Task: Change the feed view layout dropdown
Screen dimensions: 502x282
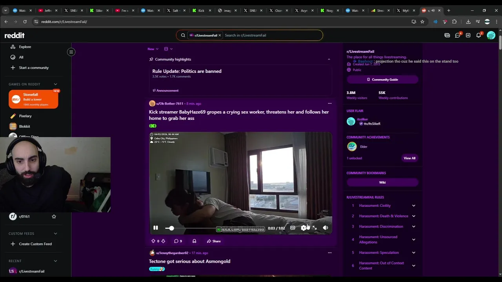Action: click(x=168, y=49)
